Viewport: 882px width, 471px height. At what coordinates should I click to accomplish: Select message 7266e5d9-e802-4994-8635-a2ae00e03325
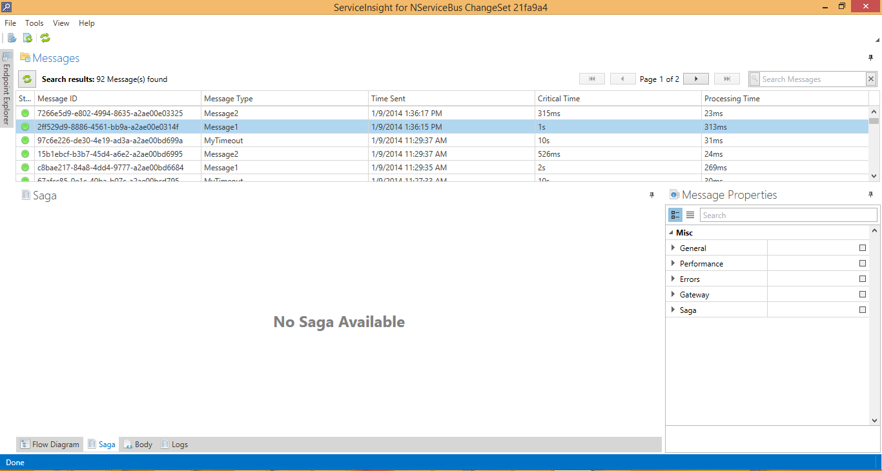110,113
